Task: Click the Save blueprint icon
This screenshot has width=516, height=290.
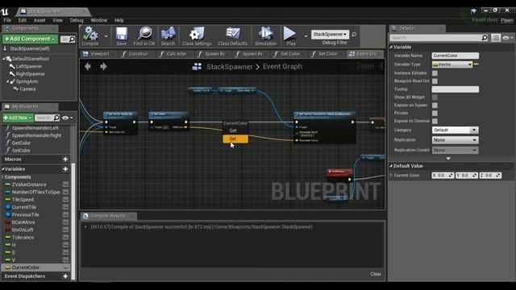Action: pos(122,34)
